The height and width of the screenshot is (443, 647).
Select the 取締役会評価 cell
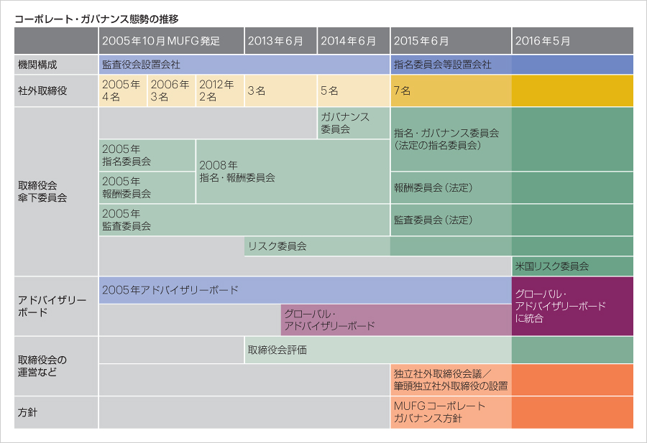point(439,350)
